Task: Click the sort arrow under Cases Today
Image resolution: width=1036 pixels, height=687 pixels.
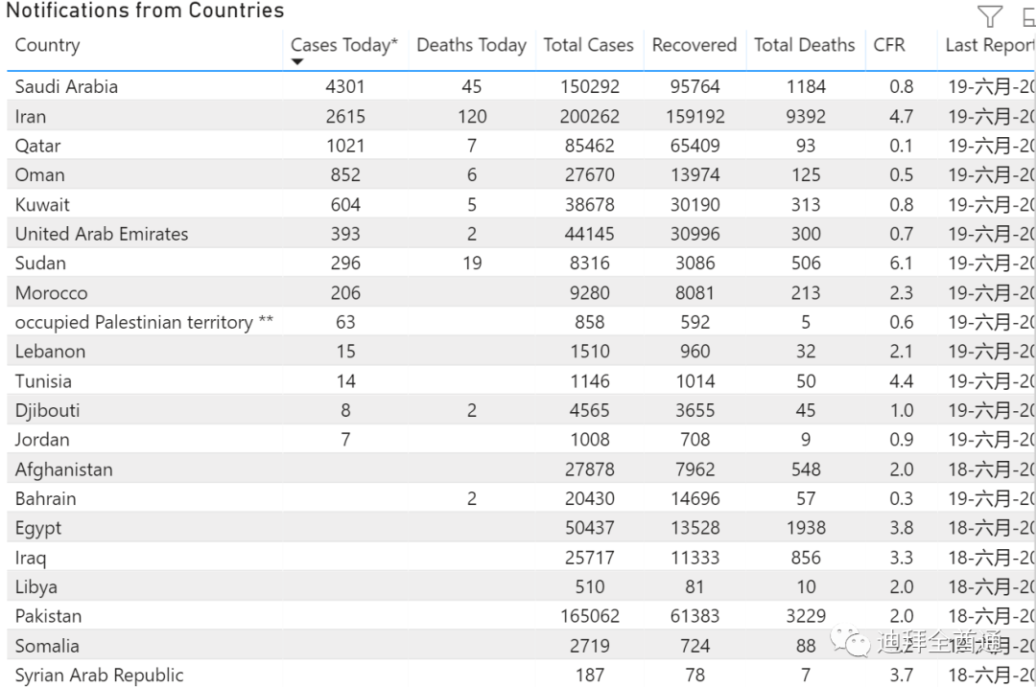Action: [x=297, y=62]
